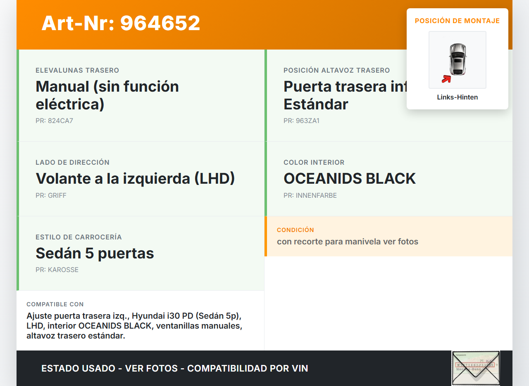Select the Art-Nr: 964652 header title
529x386 pixels.
pyautogui.click(x=121, y=23)
